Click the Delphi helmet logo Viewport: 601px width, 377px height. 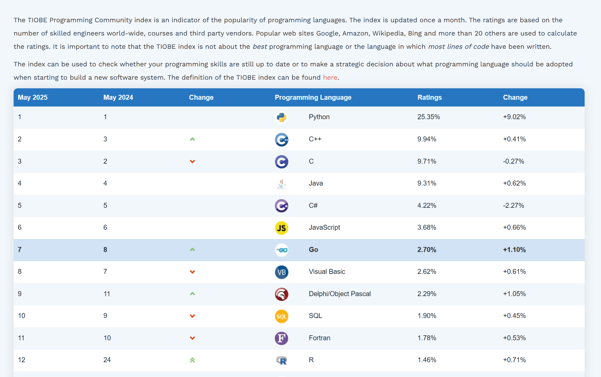point(281,294)
